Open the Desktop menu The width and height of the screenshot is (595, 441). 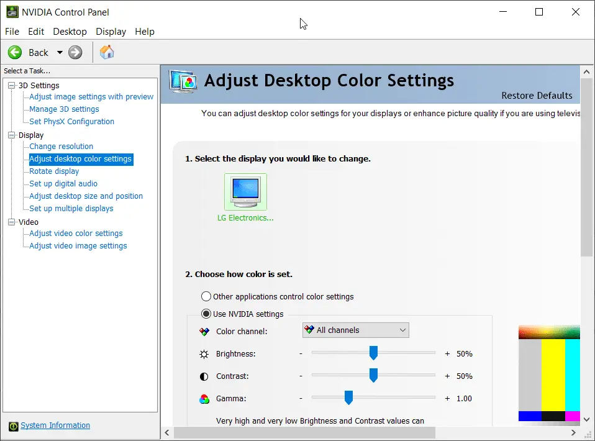pyautogui.click(x=70, y=32)
